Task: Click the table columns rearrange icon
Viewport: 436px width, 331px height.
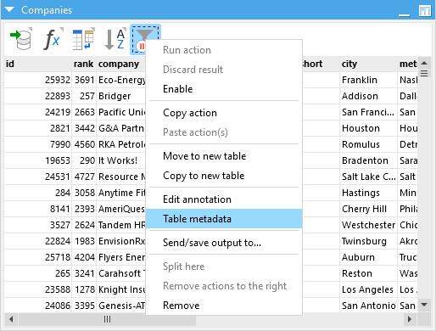Action: pyautogui.click(x=83, y=39)
